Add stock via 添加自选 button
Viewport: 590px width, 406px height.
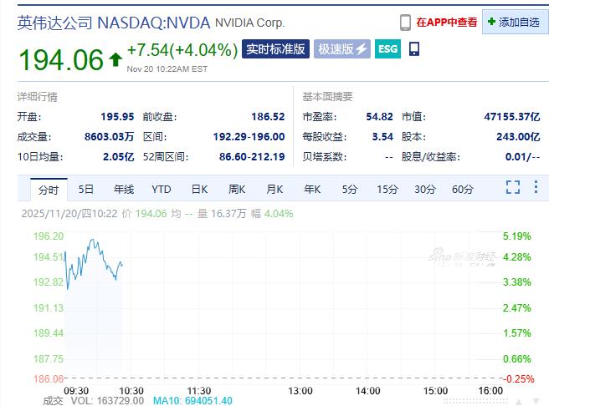click(x=516, y=23)
